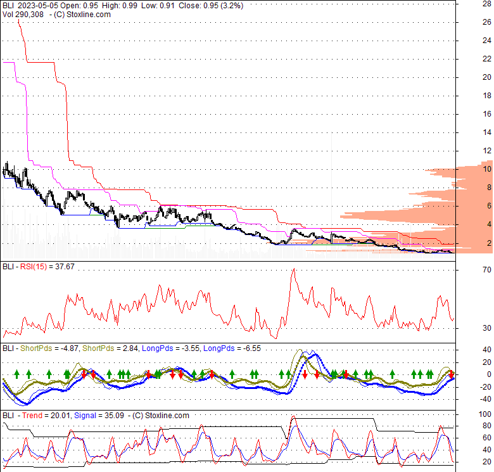Click the "Close: 0.95 (3.2%)" value

coord(211,6)
